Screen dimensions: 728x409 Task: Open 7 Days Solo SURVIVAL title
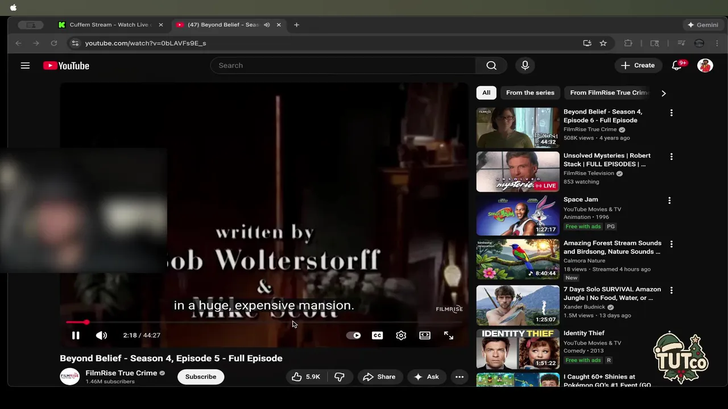point(612,293)
